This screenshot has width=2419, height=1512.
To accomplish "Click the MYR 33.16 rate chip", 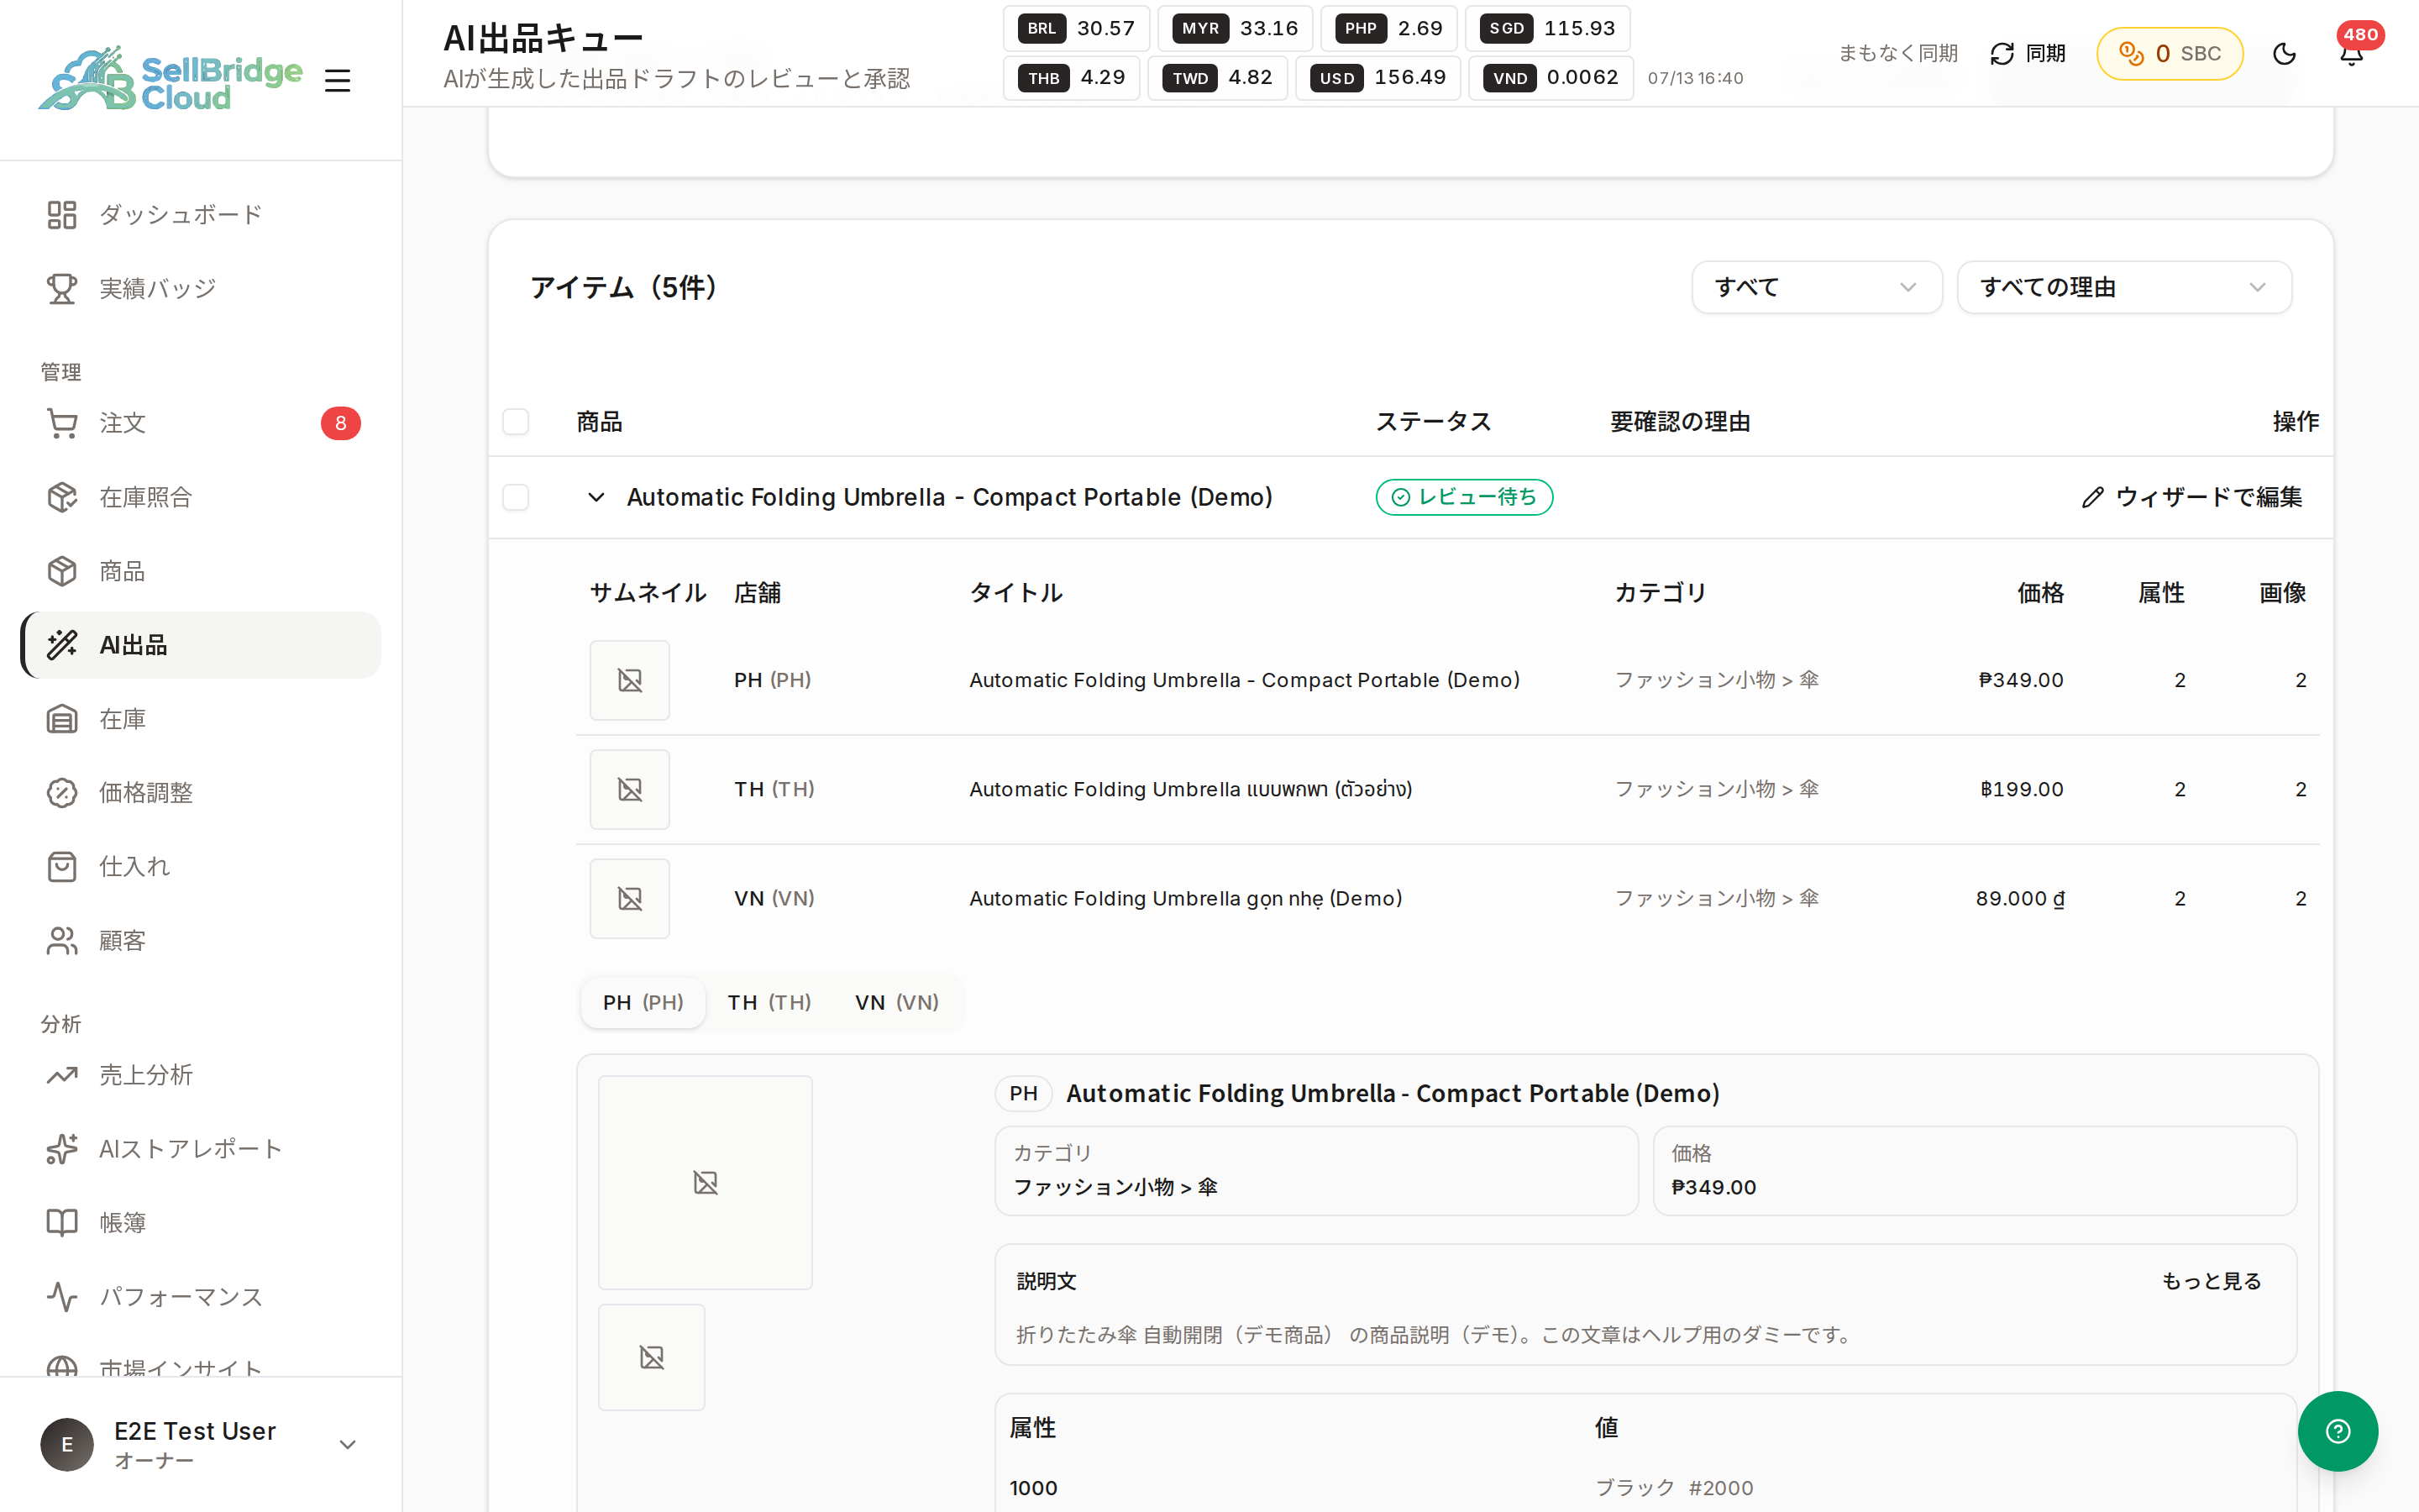I will click(1236, 28).
